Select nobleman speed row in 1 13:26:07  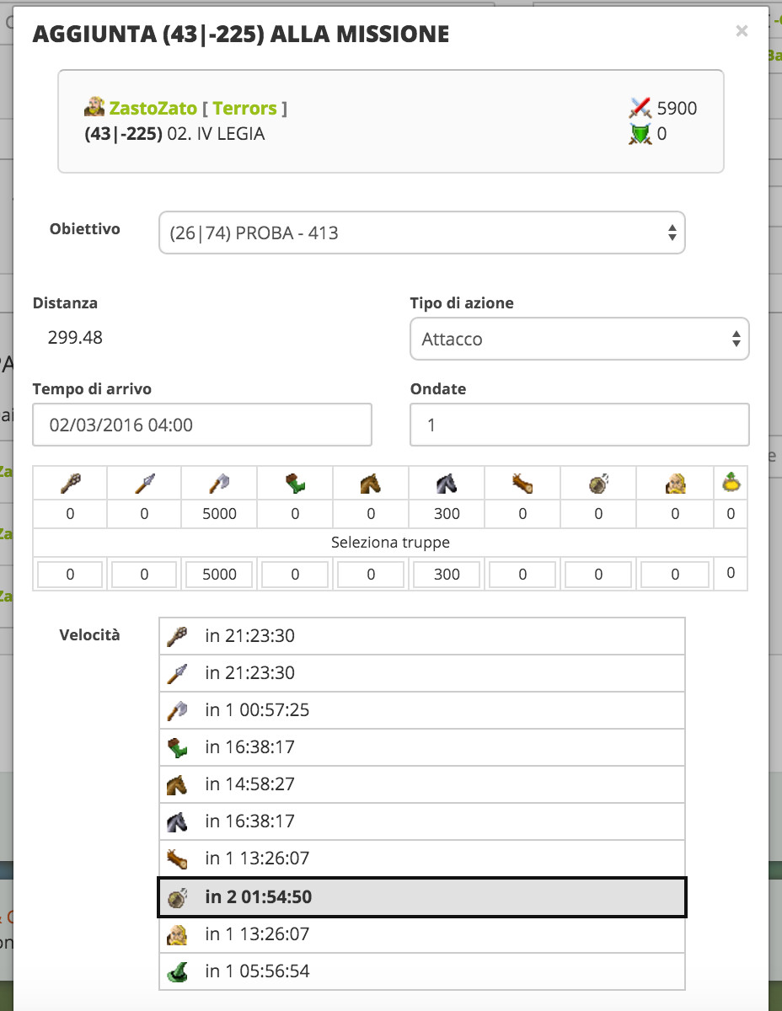tap(421, 934)
